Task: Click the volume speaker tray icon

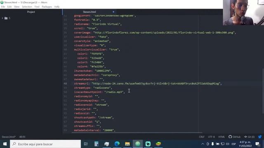Action: [x=228, y=144]
